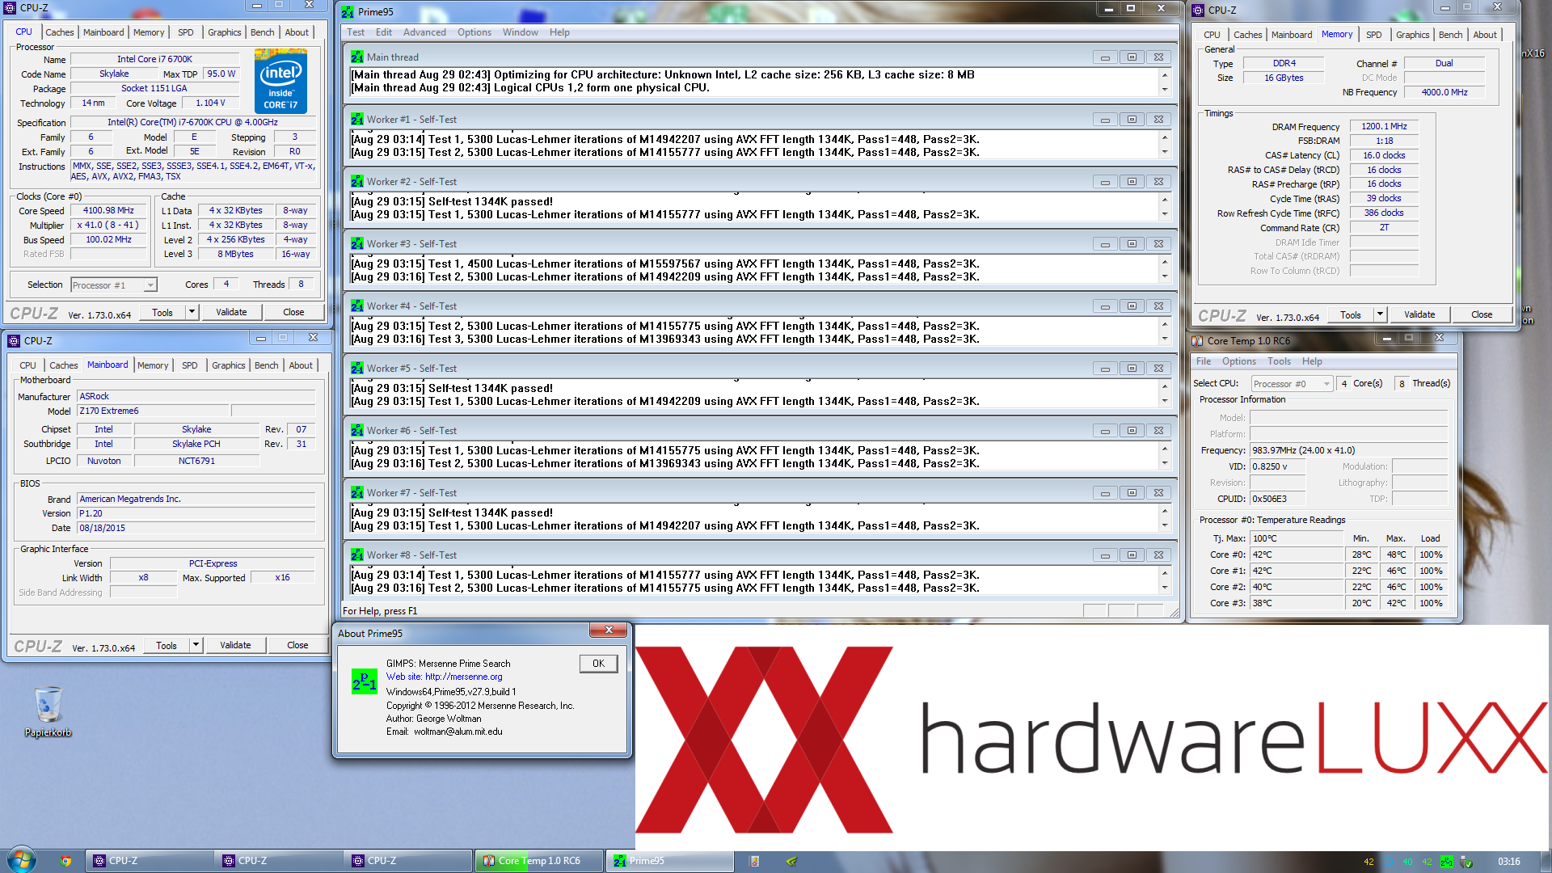Open the Options menu in Prime95

tap(474, 32)
